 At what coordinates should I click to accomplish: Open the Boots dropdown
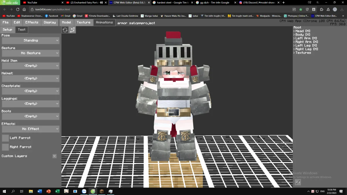pos(31,116)
